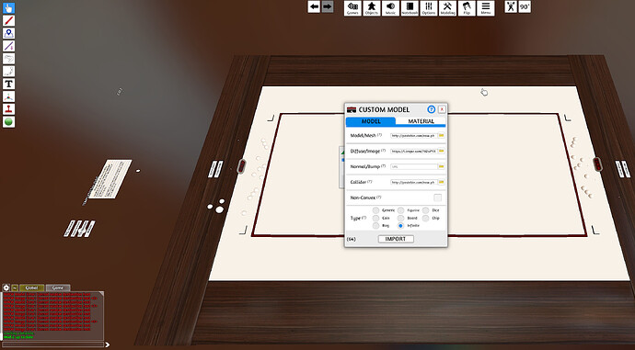Image resolution: width=635 pixels, height=350 pixels.
Task: Open the hamburger Menu in top bar
Action: coord(486,8)
